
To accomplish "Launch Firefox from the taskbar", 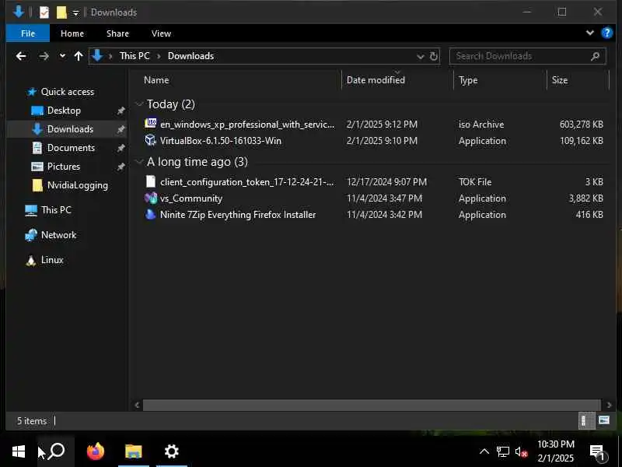I will [95, 451].
